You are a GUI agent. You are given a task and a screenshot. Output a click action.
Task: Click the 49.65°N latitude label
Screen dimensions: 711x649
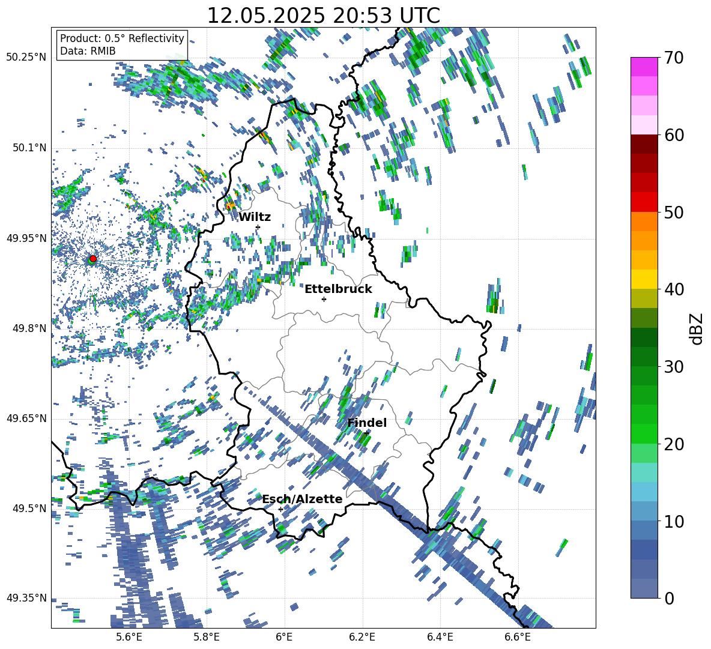point(26,418)
